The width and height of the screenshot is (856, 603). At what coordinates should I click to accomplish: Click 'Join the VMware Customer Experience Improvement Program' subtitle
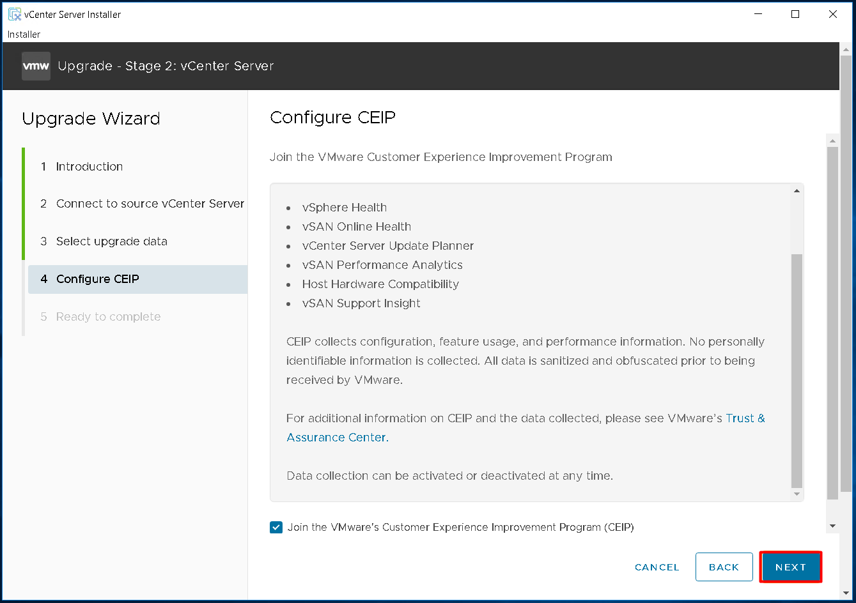click(441, 157)
